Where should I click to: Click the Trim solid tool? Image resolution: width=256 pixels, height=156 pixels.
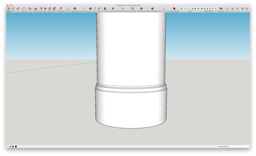[242, 9]
